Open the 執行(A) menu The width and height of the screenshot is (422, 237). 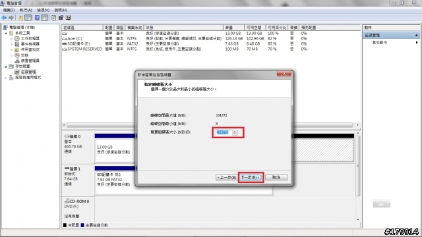(x=26, y=11)
